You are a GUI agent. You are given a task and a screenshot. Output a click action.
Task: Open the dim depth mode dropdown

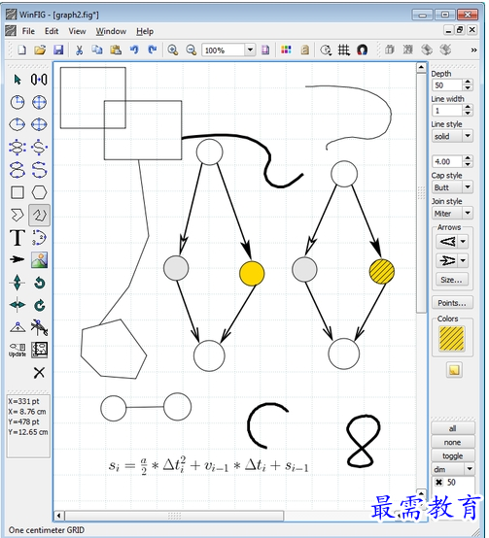coord(470,469)
